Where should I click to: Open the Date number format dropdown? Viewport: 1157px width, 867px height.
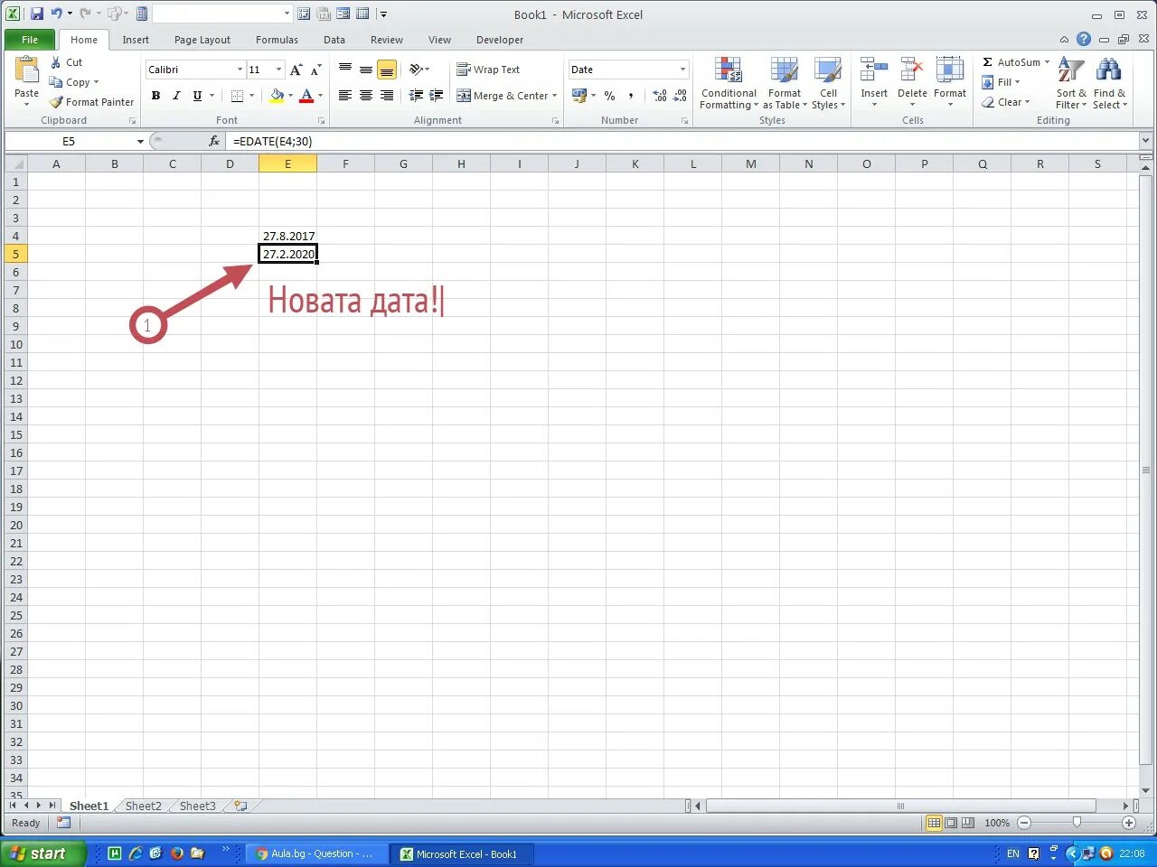click(682, 70)
